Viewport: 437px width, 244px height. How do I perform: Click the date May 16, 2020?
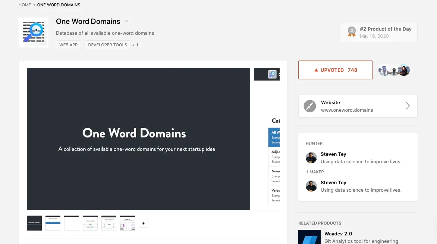pyautogui.click(x=374, y=36)
